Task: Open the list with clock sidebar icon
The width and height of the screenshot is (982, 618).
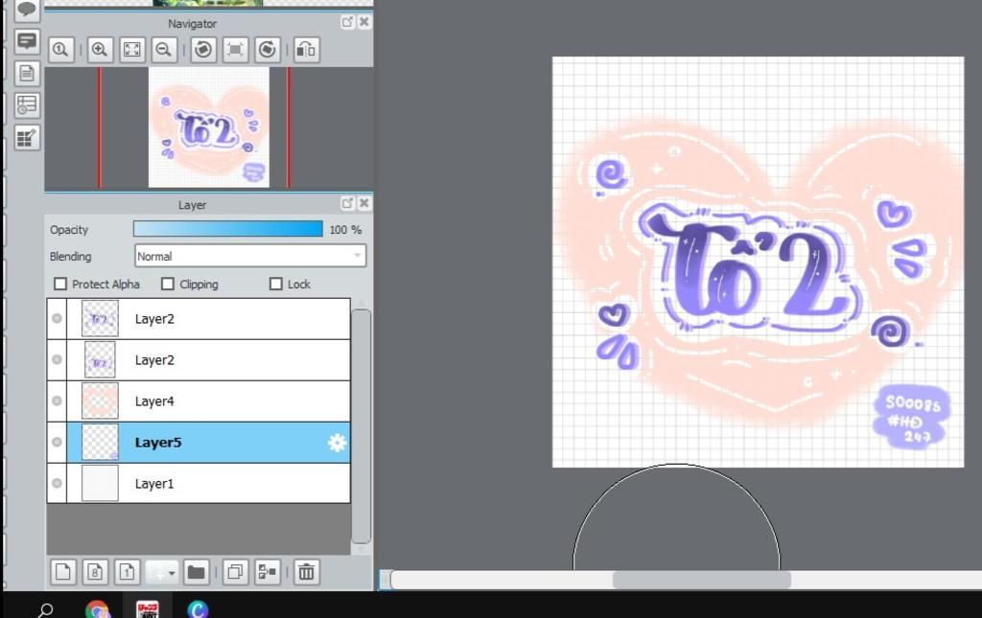Action: [x=26, y=105]
